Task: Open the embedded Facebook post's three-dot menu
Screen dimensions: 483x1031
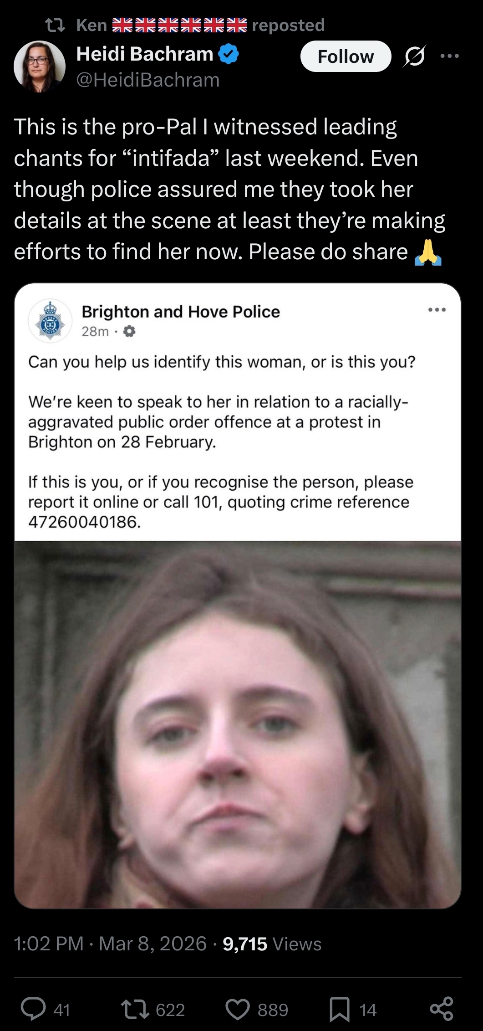Action: point(437,310)
